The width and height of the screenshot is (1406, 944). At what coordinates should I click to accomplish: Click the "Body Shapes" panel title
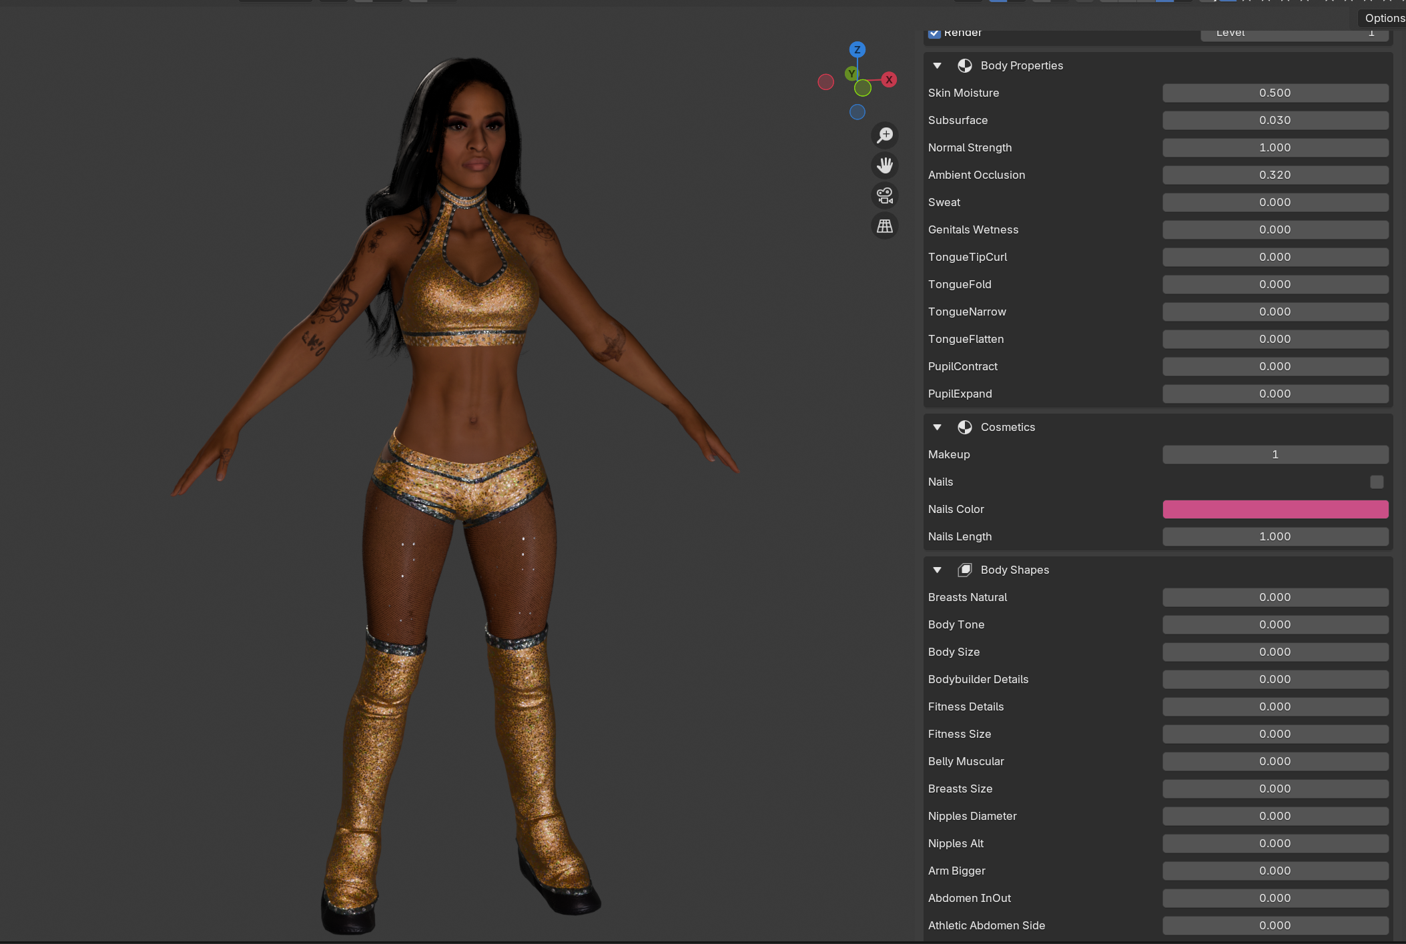coord(1015,570)
